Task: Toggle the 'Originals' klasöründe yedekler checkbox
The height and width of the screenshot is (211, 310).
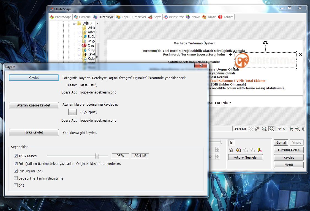Action: pos(16,164)
